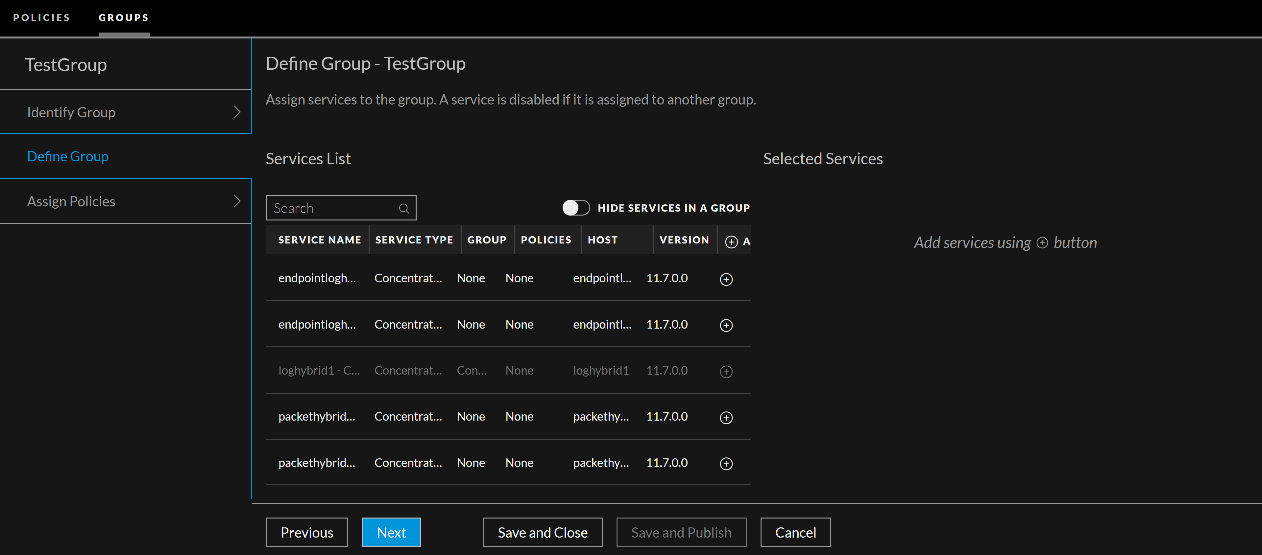Sort by Service Name column header
Screen dimensions: 1262x555
pyautogui.click(x=319, y=240)
